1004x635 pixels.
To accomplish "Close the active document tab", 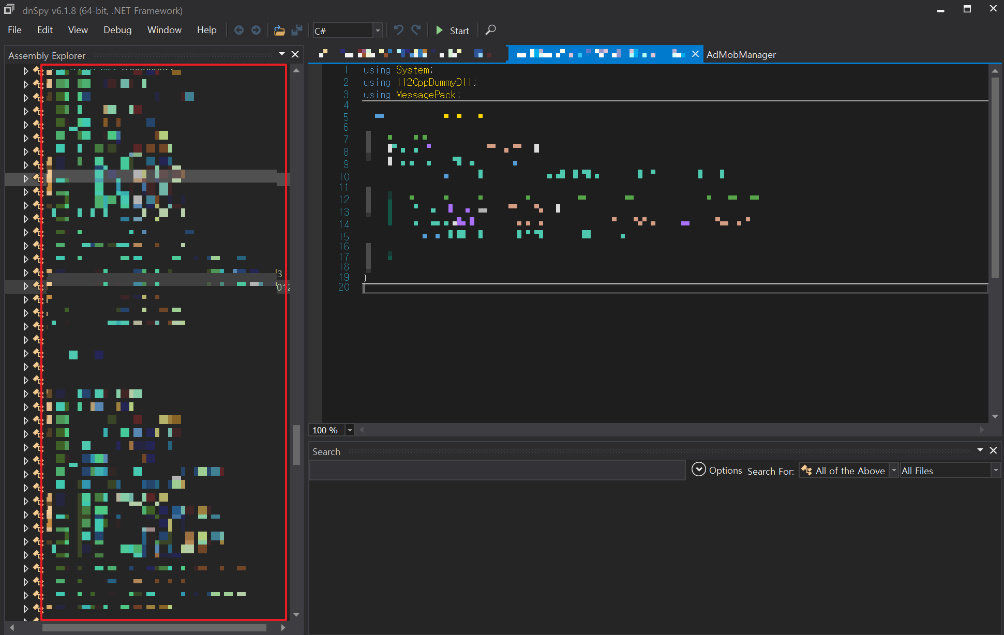I will point(695,54).
